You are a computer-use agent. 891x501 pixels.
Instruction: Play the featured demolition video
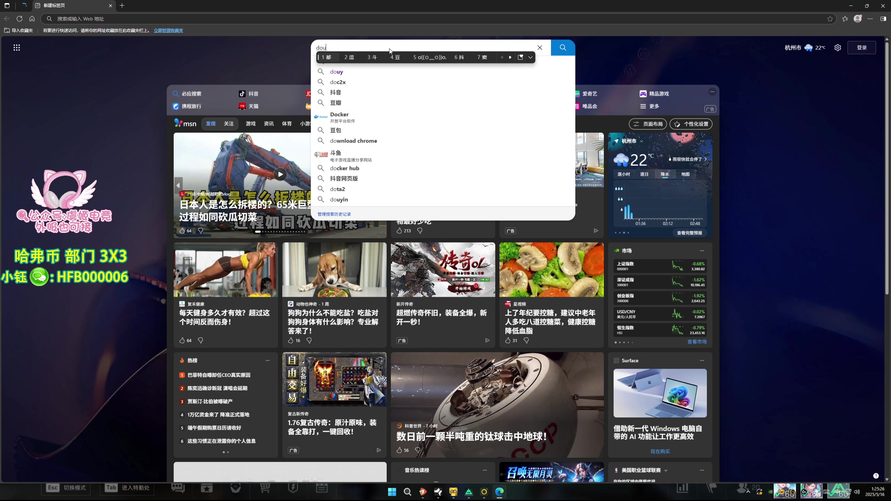[x=280, y=174]
